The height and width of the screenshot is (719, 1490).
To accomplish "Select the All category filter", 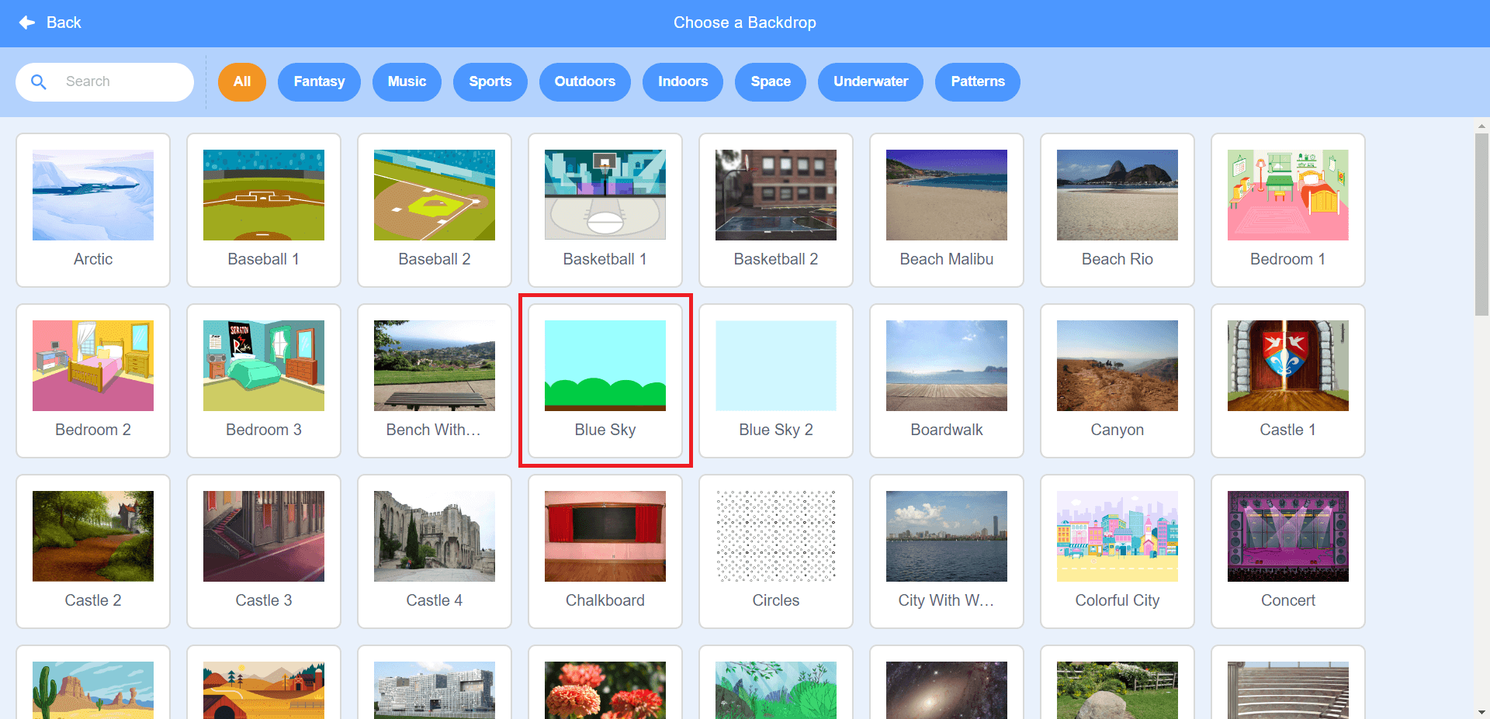I will coord(241,81).
